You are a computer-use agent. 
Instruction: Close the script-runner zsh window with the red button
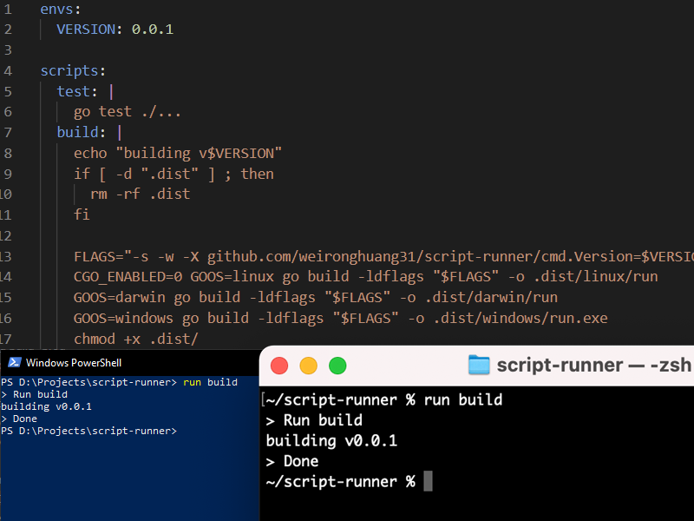coord(279,366)
